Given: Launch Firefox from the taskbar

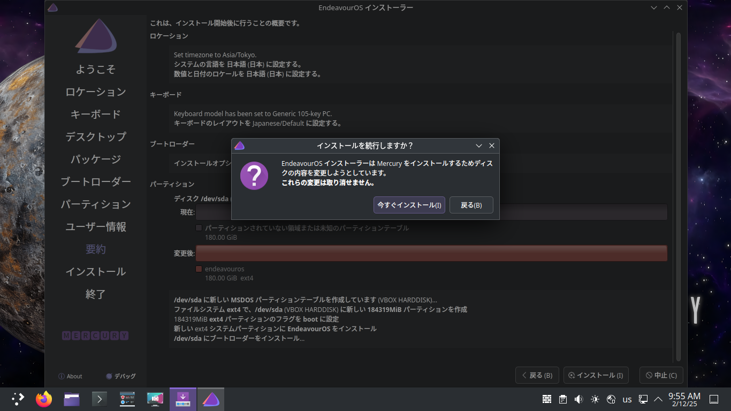Looking at the screenshot, I should (44, 399).
